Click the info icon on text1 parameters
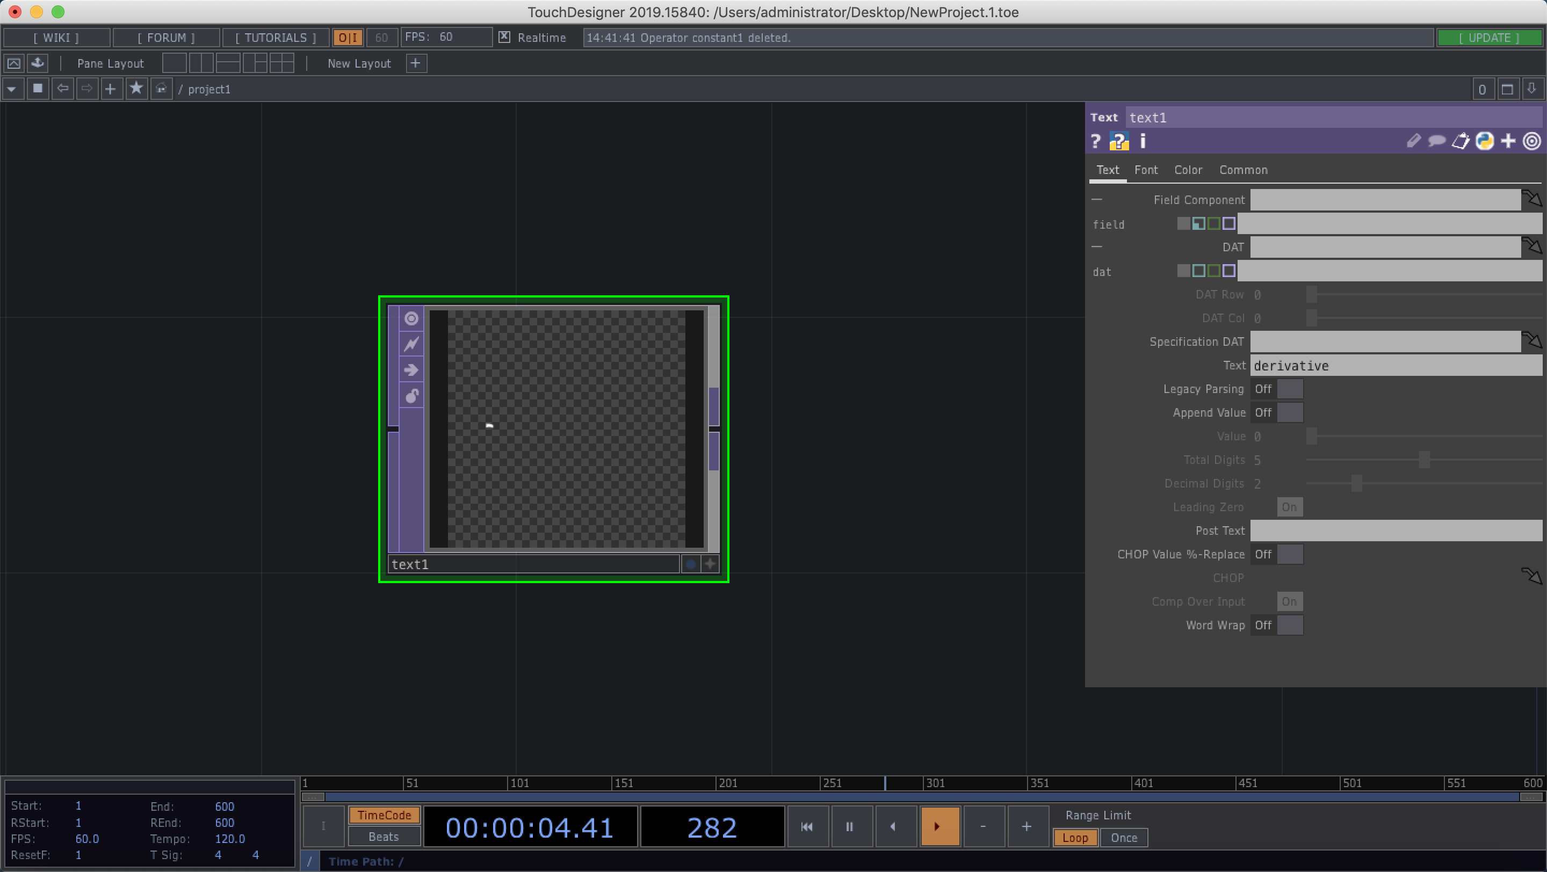This screenshot has height=872, width=1547. (x=1142, y=141)
